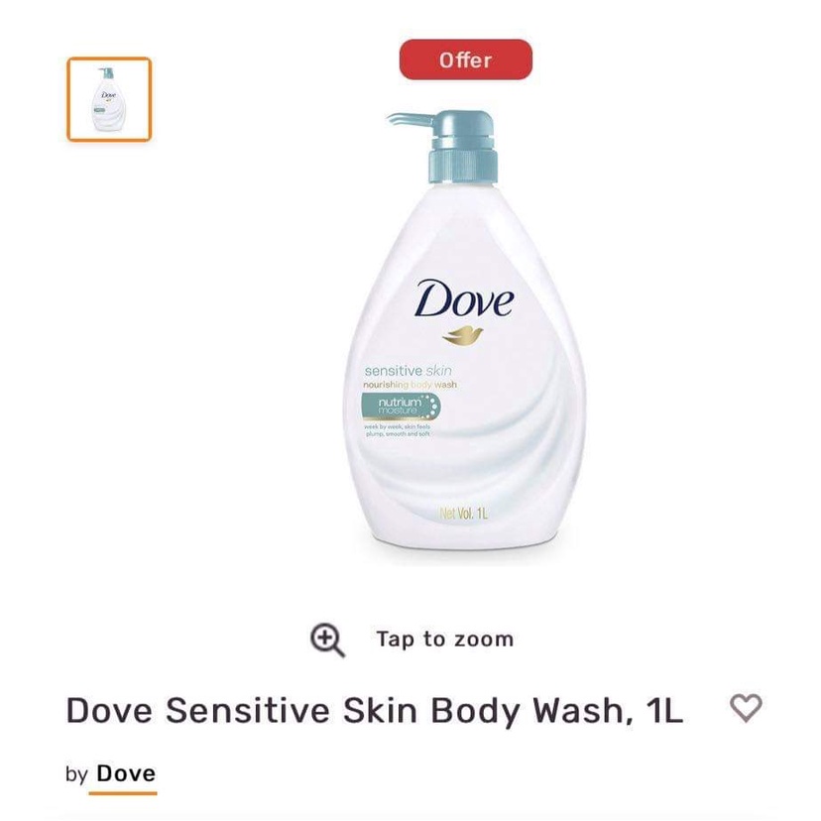Click the word by before the brand name
Viewport: 821px width, 821px height.
(x=76, y=774)
